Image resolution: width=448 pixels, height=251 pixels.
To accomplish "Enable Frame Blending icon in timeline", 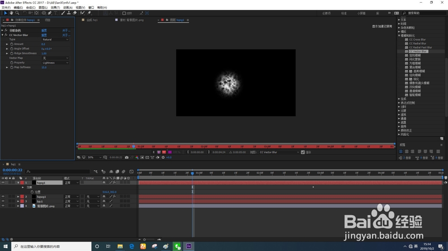I will point(117,172).
